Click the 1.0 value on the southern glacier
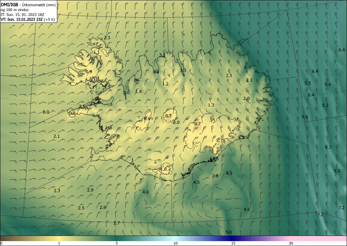Viewport: 347px width, 246px height. pos(163,169)
